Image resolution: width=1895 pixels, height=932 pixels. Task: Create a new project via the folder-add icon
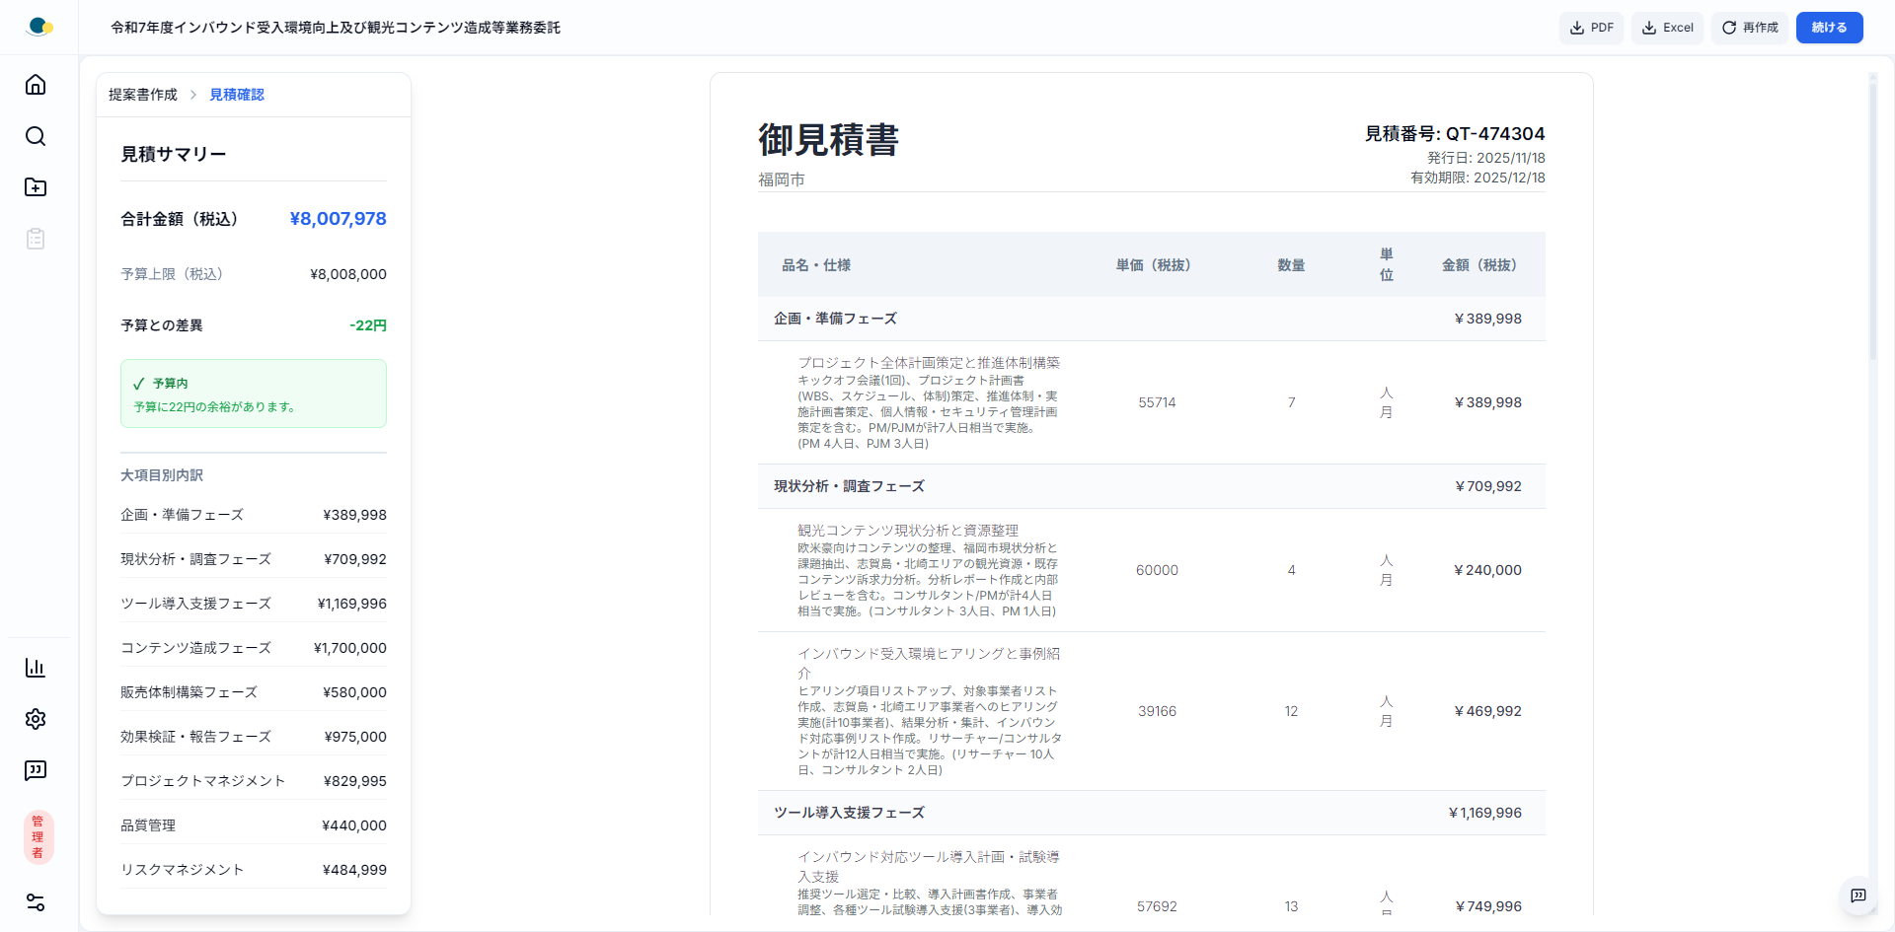[36, 187]
